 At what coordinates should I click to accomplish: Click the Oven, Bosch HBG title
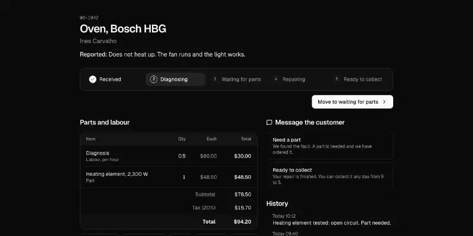point(123,29)
